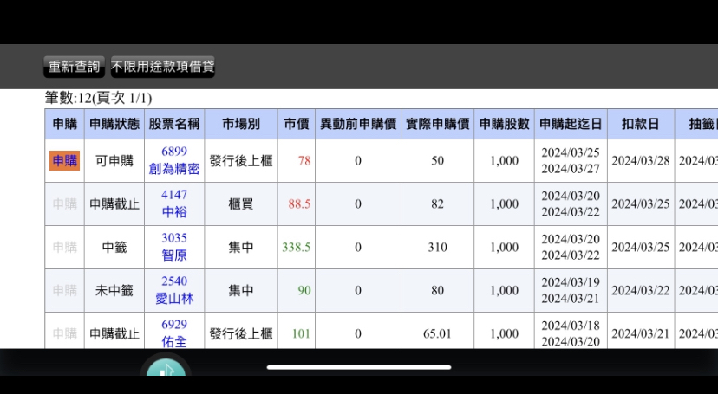Select debit date 2024/03/28
This screenshot has width=718, height=394.
tap(641, 161)
